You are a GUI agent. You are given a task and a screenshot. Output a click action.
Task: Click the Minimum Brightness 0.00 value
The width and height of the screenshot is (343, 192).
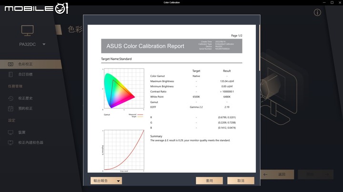227,86
